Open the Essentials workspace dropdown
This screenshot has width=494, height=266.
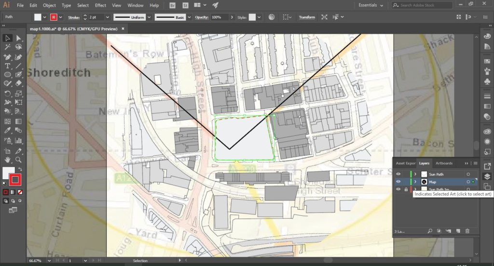point(371,5)
